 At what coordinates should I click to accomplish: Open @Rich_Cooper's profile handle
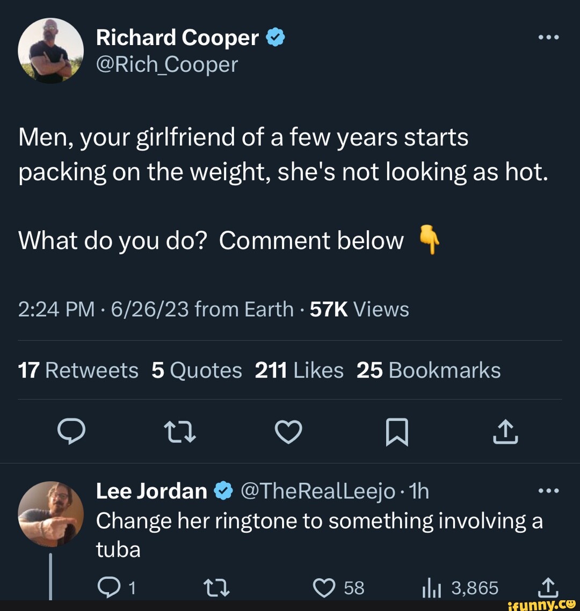(166, 64)
